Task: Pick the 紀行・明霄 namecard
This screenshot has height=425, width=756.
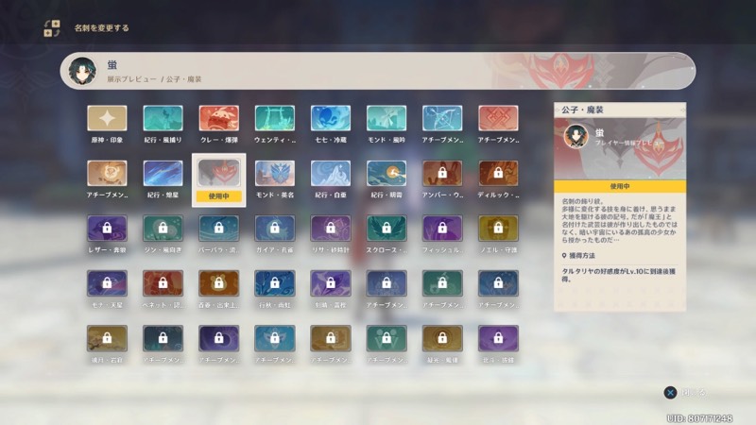Action: pyautogui.click(x=387, y=173)
